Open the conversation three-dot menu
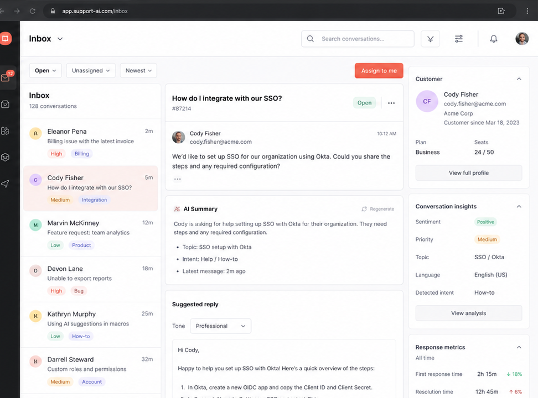 391,103
